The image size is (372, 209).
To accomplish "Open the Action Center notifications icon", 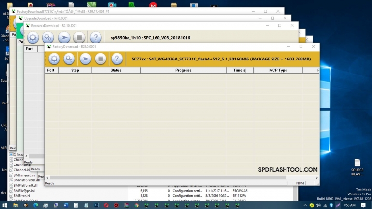I will coord(363,205).
